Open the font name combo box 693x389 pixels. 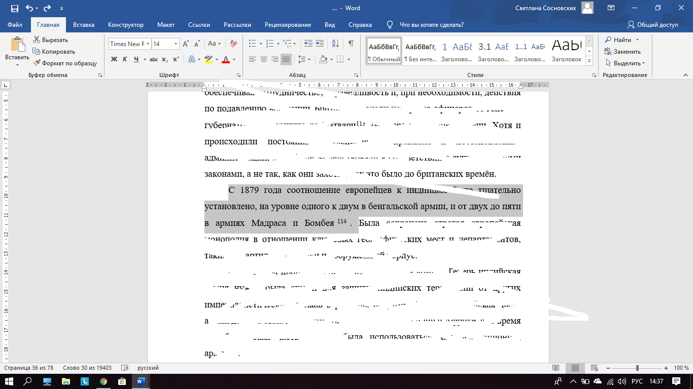coord(130,44)
